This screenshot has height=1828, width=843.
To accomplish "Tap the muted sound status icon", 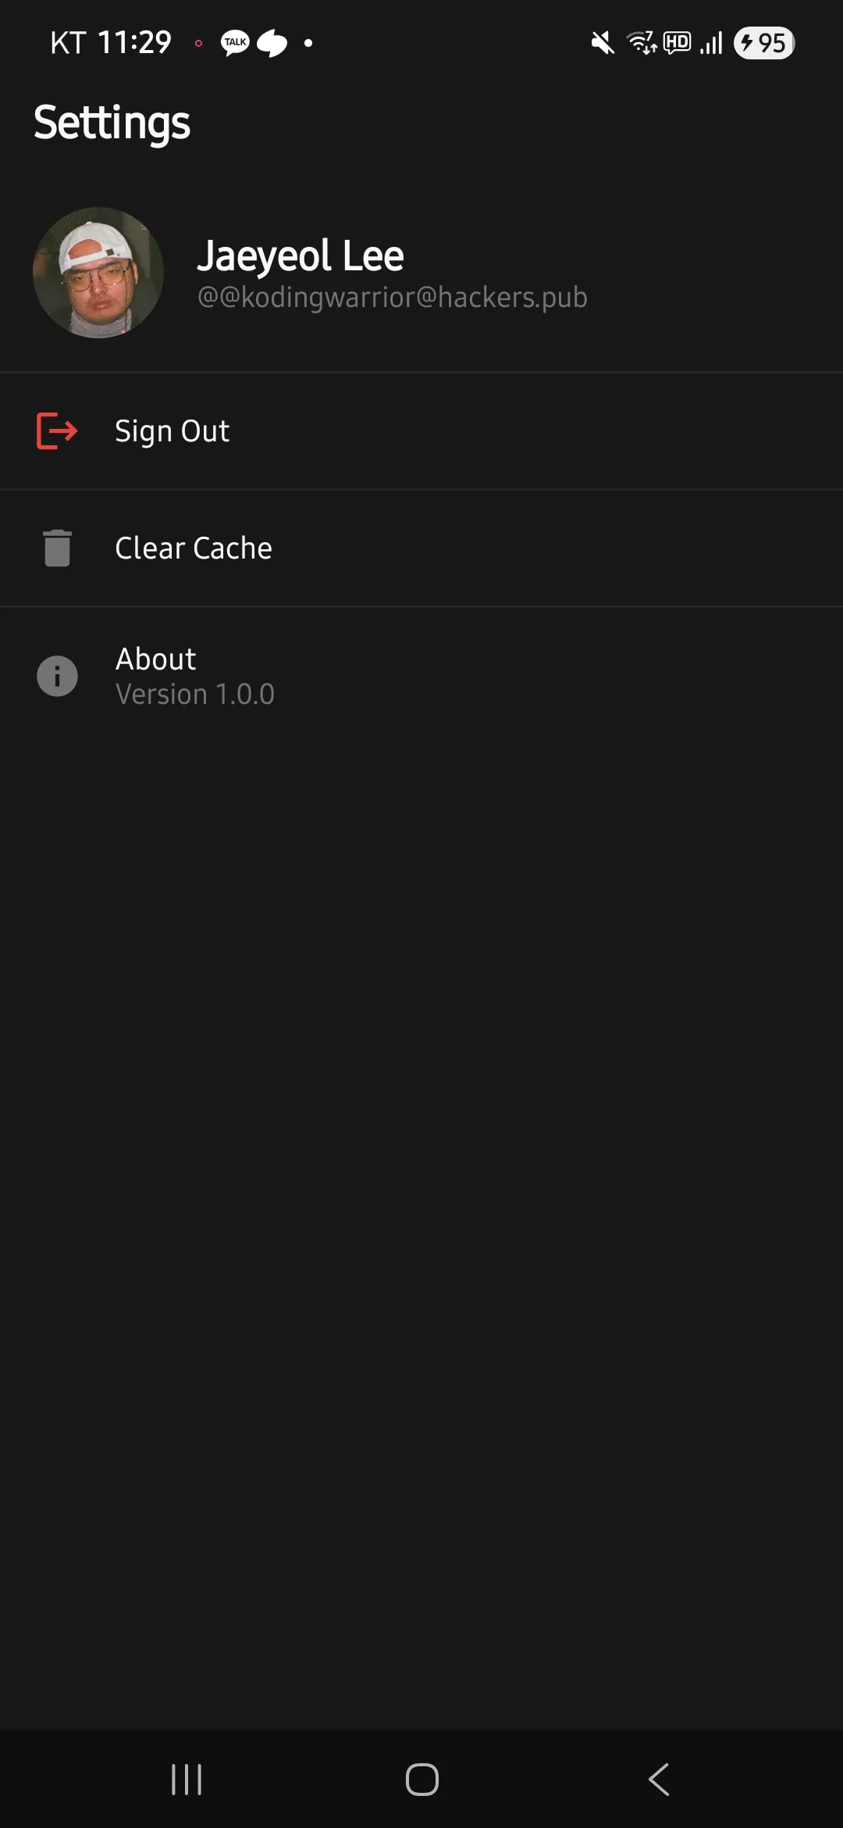I will [602, 43].
